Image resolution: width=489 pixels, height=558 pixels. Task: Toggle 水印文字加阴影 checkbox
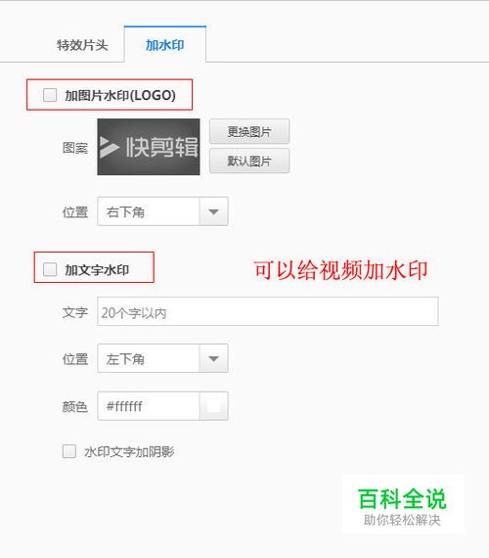[69, 451]
